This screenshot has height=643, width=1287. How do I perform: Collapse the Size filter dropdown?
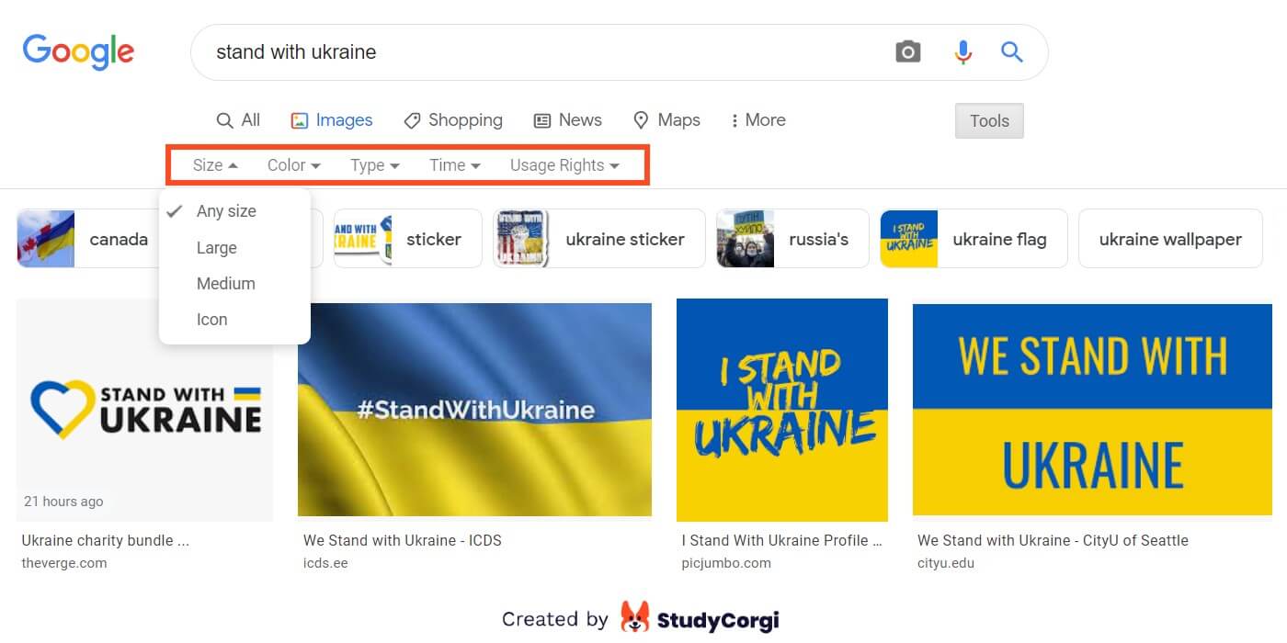pyautogui.click(x=215, y=165)
